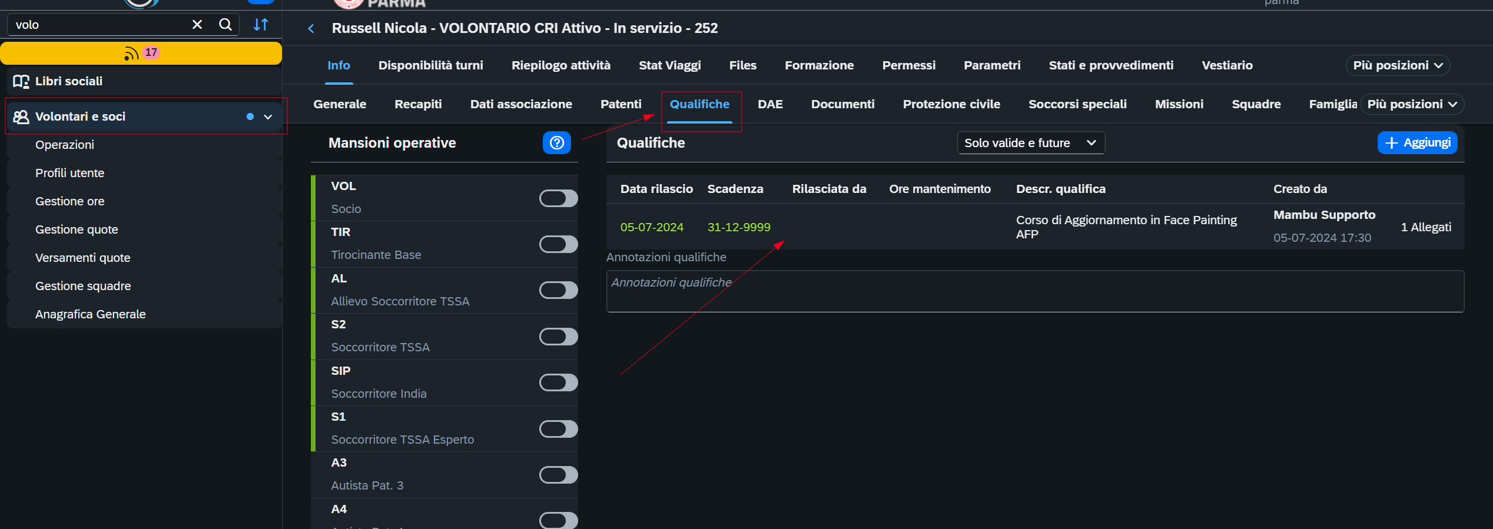Toggle the S2 Soccorritore TSSA switch
Image resolution: width=1493 pixels, height=529 pixels.
[558, 337]
